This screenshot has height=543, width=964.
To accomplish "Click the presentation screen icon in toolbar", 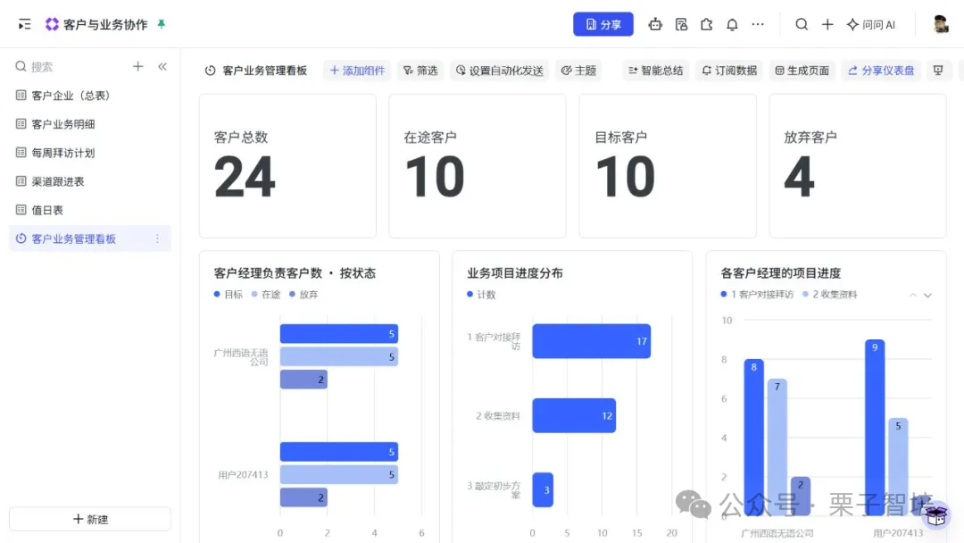I will 938,71.
